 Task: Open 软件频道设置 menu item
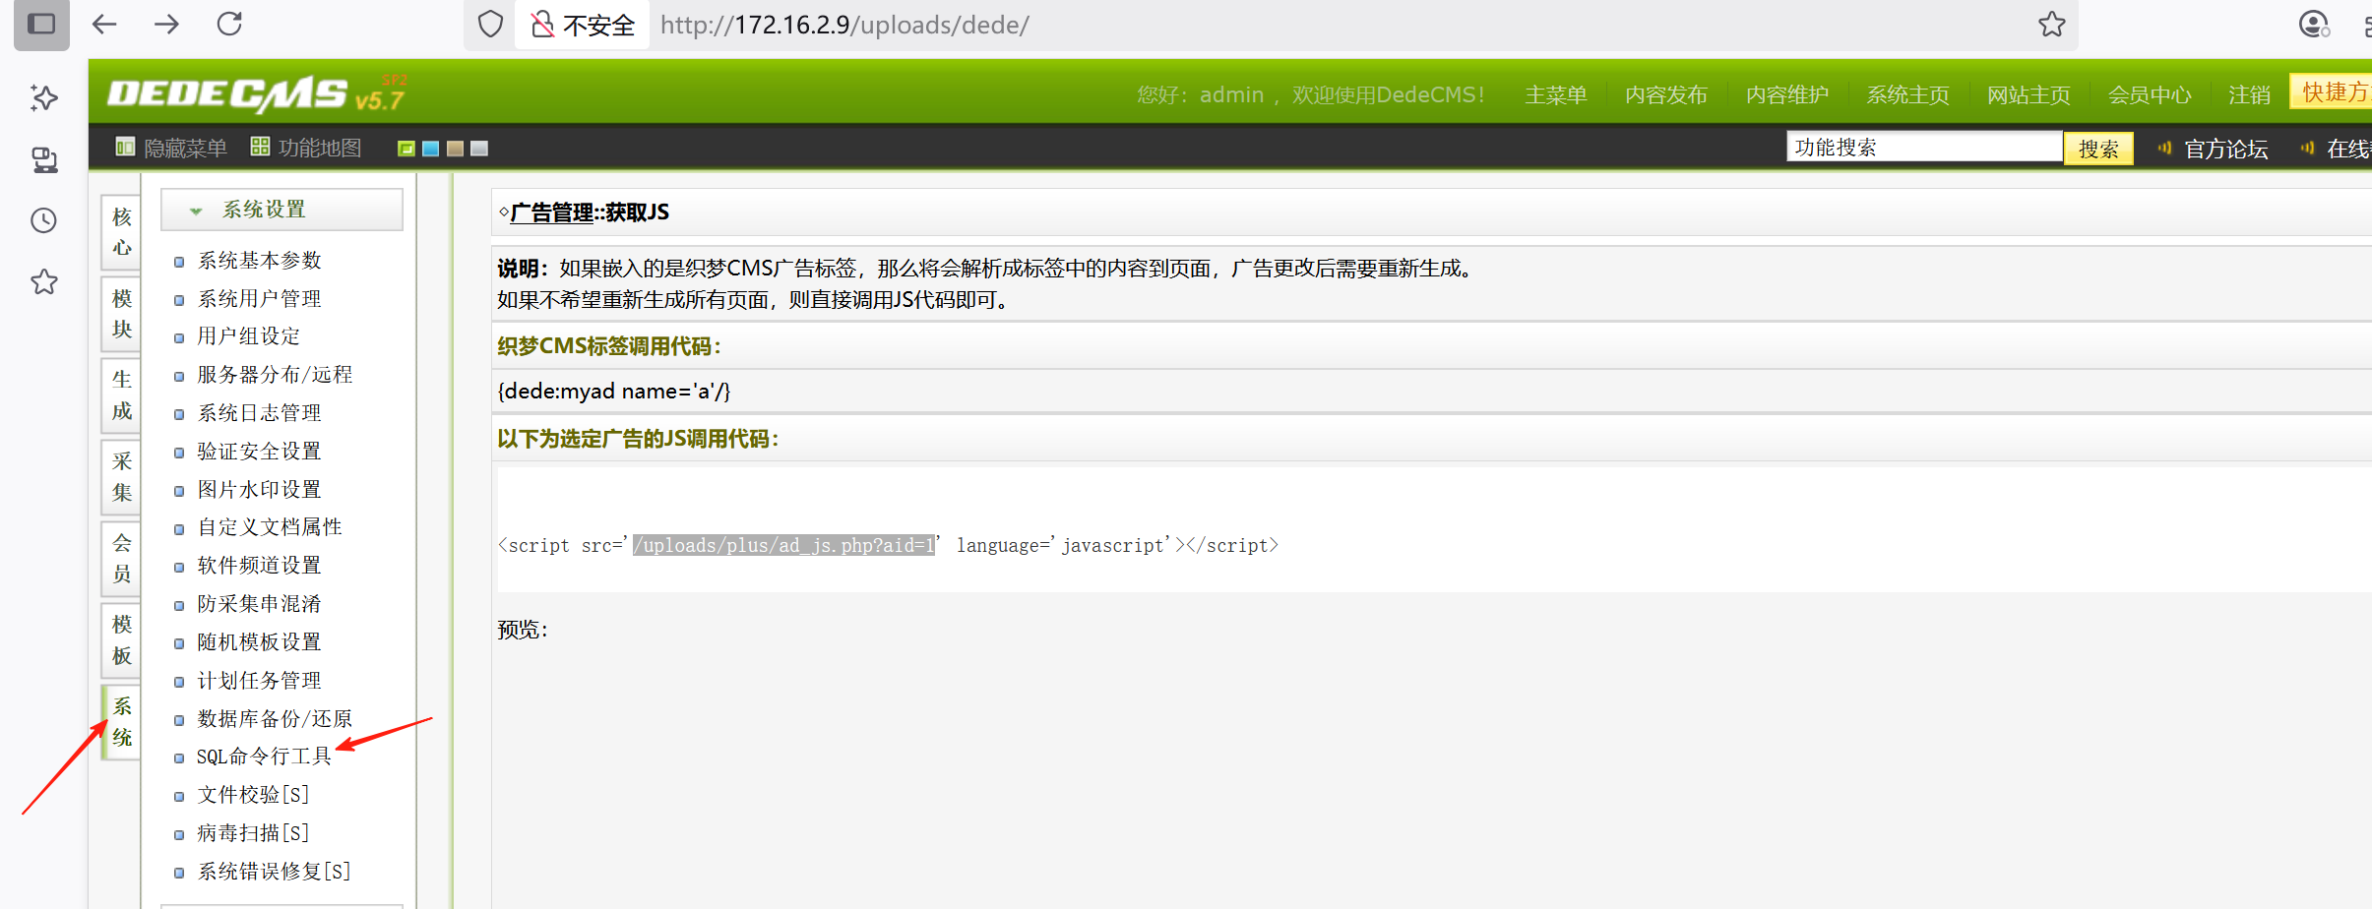pyautogui.click(x=260, y=566)
